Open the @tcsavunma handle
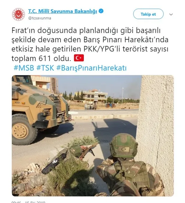The width and height of the screenshot is (185, 203). click(x=40, y=18)
